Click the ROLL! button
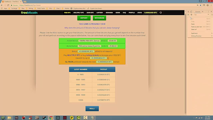The image size is (213, 120). pos(92,109)
